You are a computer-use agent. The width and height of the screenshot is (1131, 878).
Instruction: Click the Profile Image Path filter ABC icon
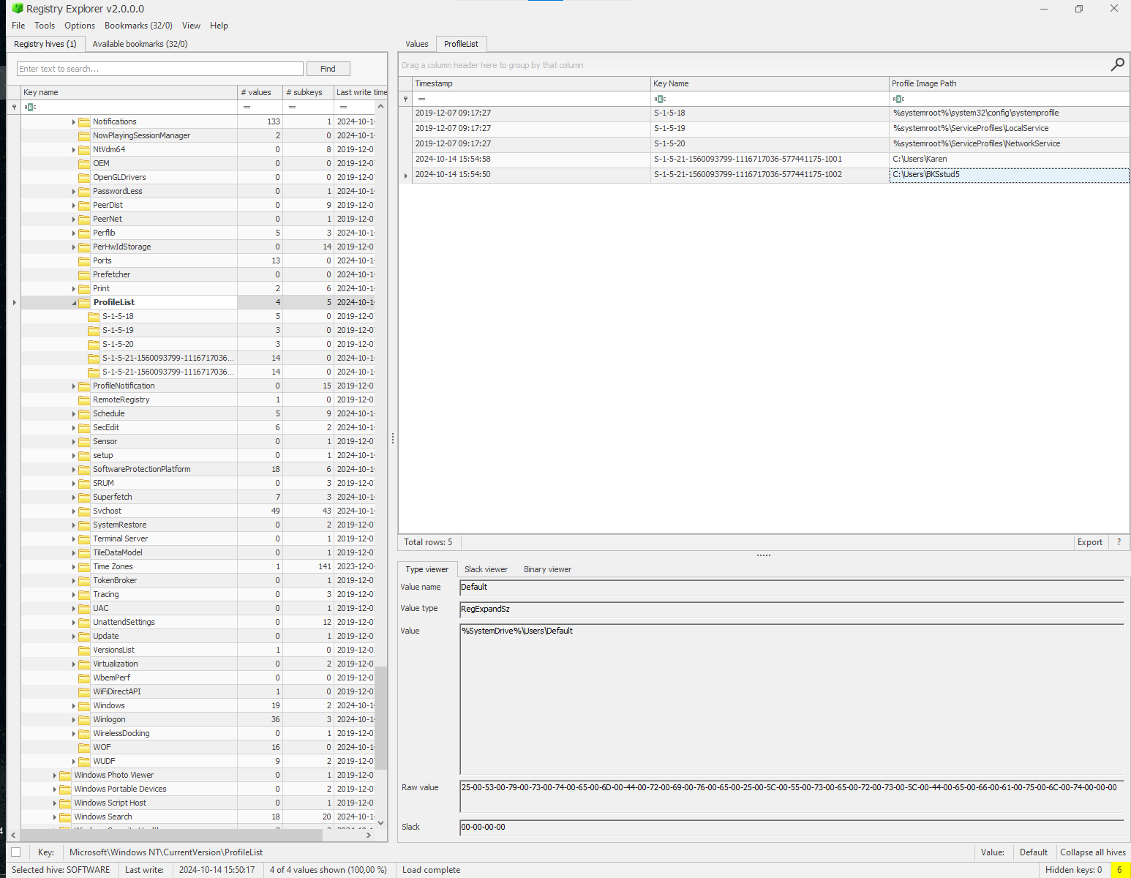[x=899, y=99]
